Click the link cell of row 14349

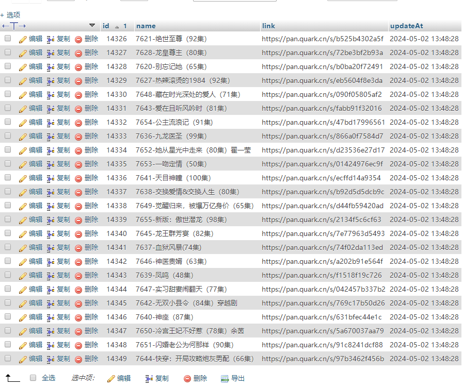pyautogui.click(x=323, y=359)
